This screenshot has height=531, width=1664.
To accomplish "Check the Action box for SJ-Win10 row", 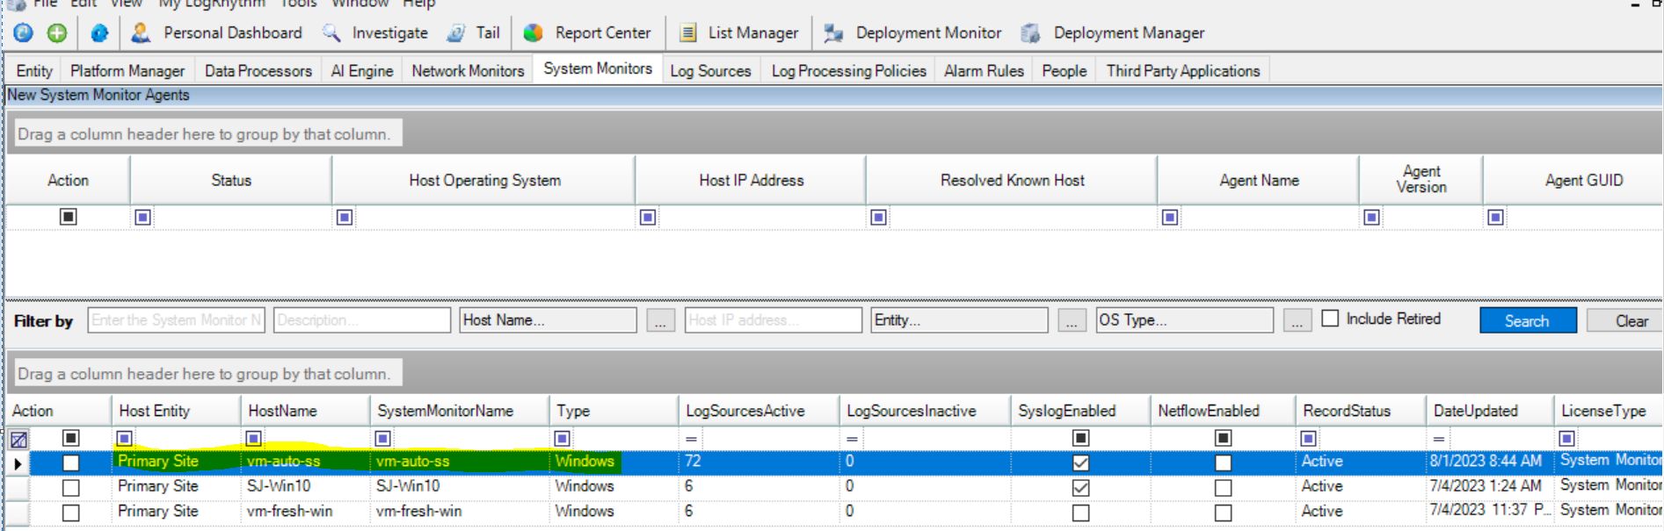I will (71, 487).
